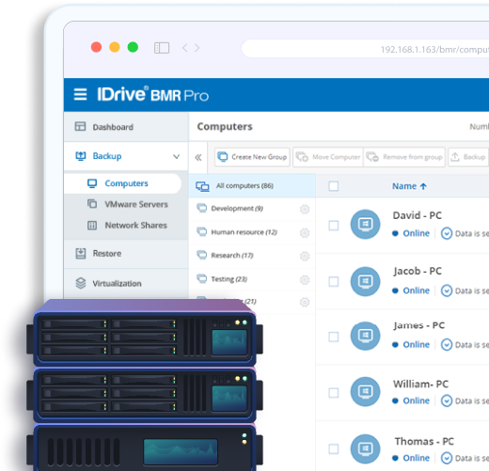Open settings gear for Development group
489x471 pixels.
point(305,209)
